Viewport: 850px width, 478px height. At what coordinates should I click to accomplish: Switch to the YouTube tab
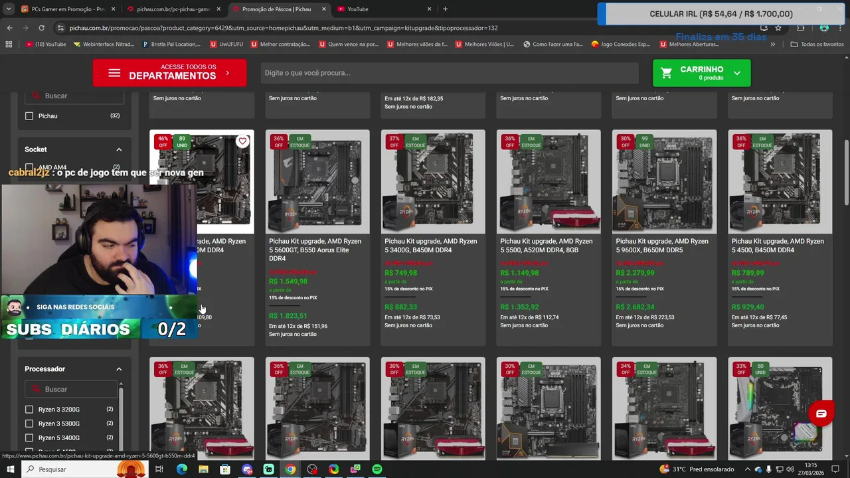pos(384,9)
